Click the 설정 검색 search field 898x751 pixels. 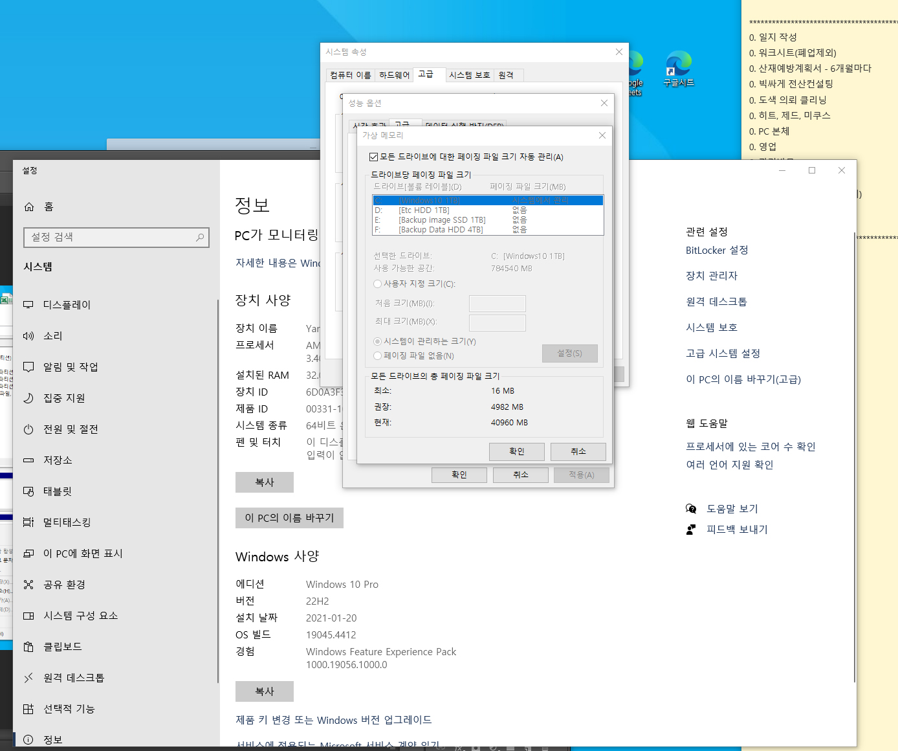point(116,238)
